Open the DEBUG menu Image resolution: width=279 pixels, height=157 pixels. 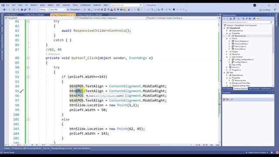pos(51,5)
